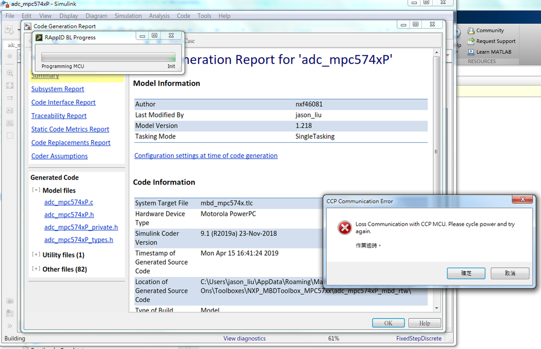This screenshot has width=541, height=349.
Task: Click 確定 in CCP Communication Error dialog
Action: click(466, 273)
